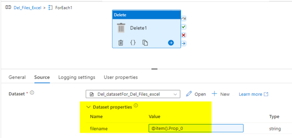The height and width of the screenshot is (138, 292).
Task: Switch to the General tab
Action: point(17,77)
